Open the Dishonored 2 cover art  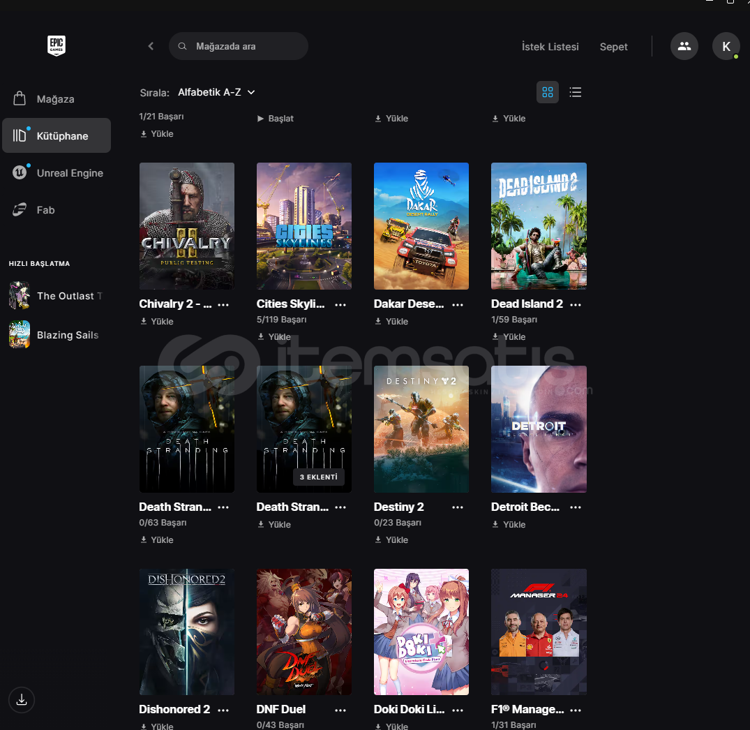(x=186, y=632)
